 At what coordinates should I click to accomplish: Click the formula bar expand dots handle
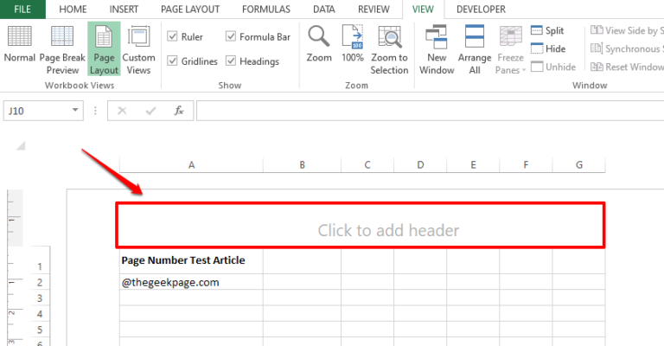pyautogui.click(x=95, y=111)
